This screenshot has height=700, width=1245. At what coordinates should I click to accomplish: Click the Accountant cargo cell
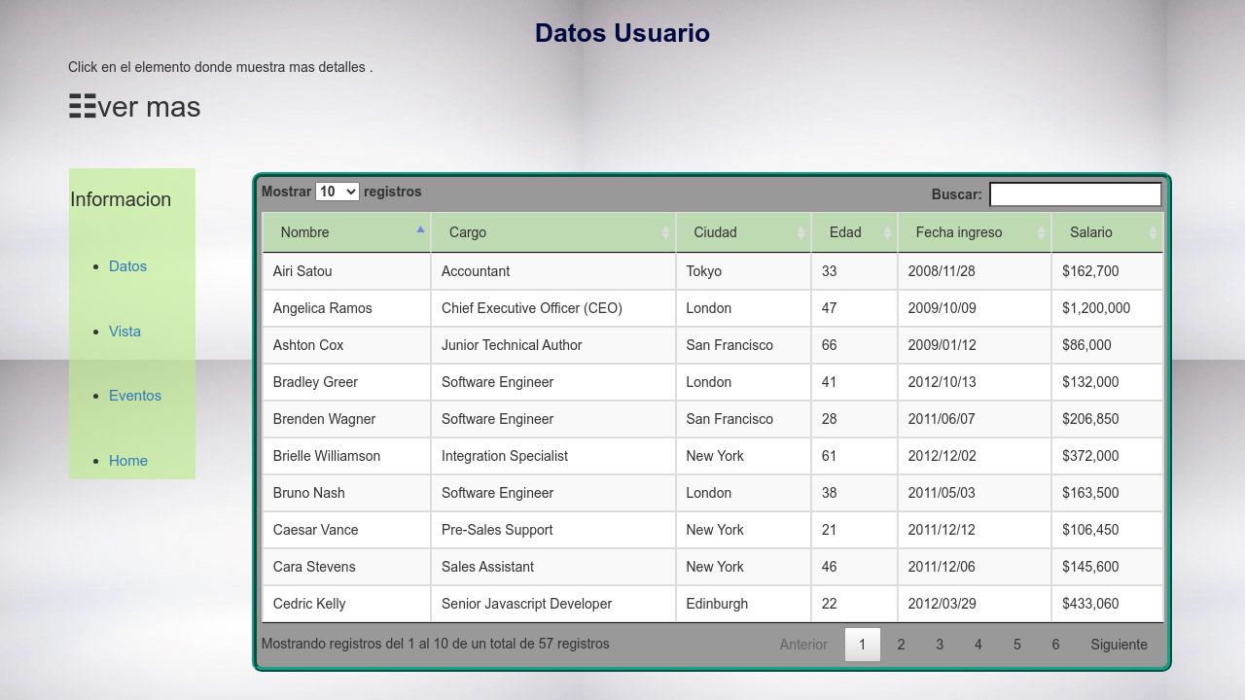coord(553,271)
